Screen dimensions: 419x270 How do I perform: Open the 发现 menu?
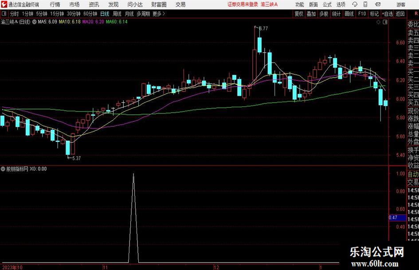[x=114, y=4]
